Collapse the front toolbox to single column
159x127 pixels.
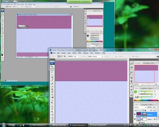coord(51,60)
